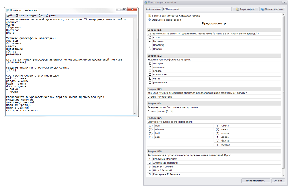Enable the революция checkbox

(150, 82)
